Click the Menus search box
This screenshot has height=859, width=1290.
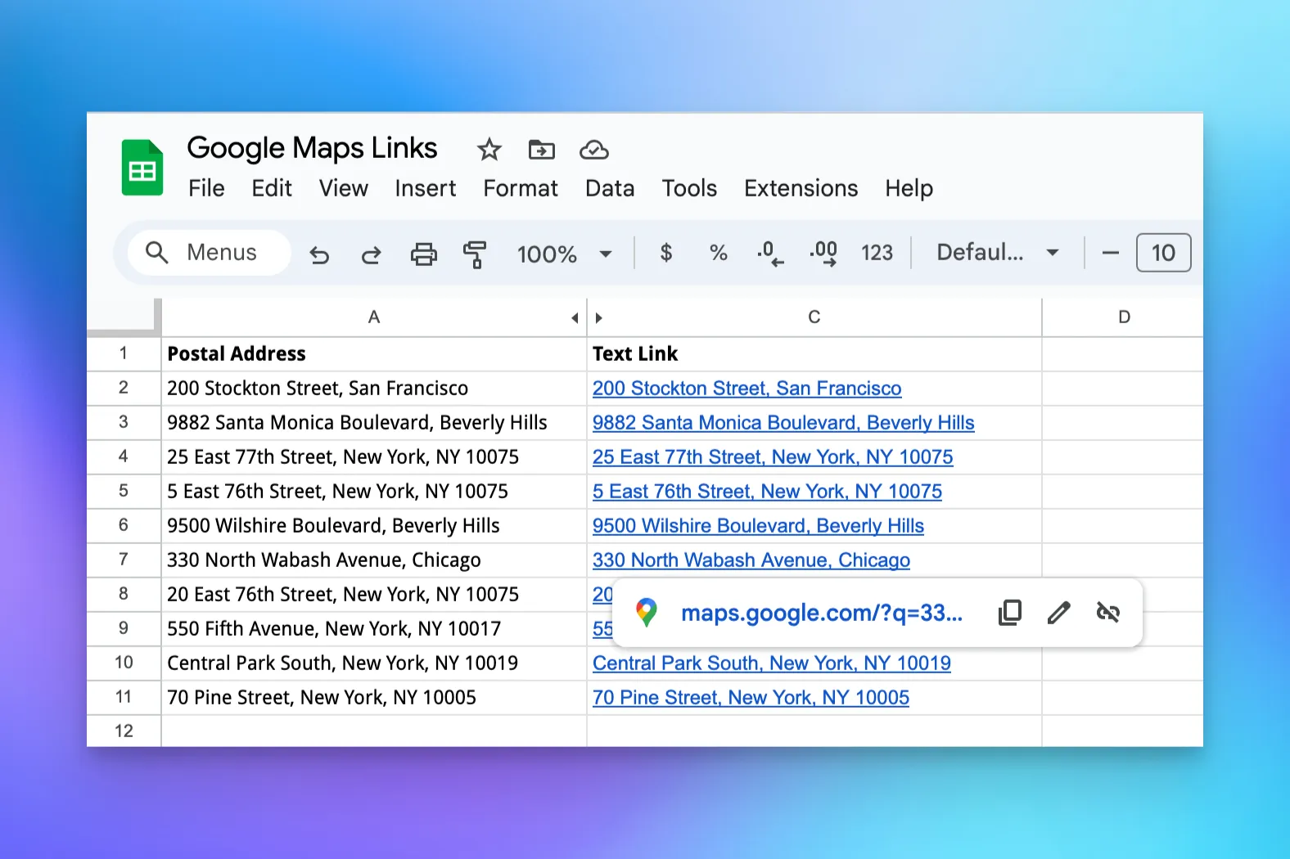(x=210, y=253)
